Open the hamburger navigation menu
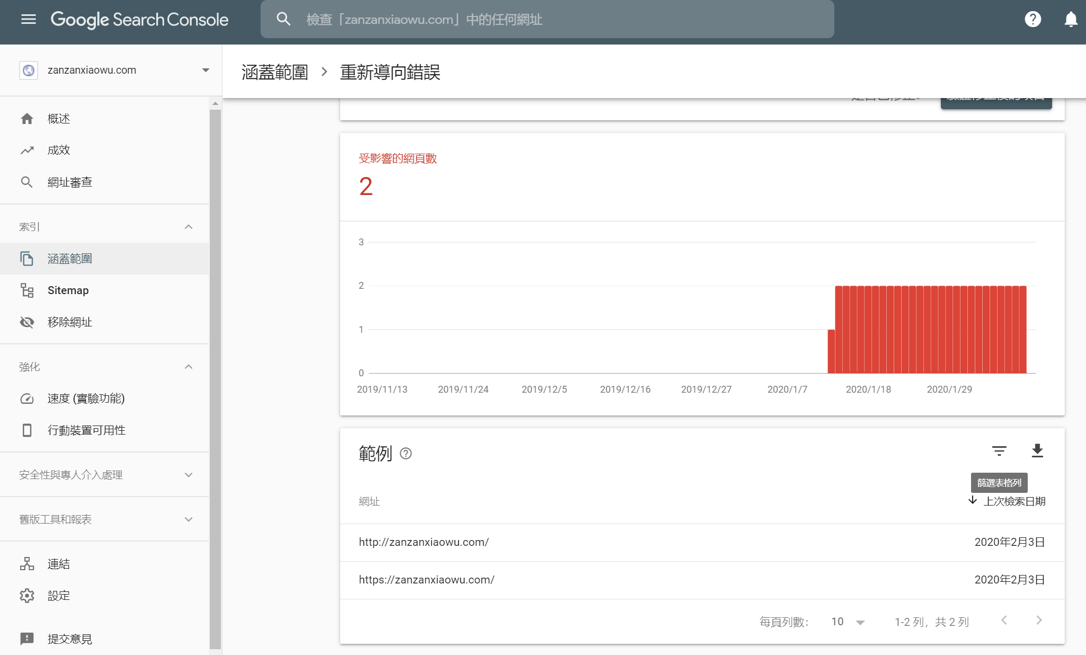The image size is (1086, 655). [x=29, y=20]
